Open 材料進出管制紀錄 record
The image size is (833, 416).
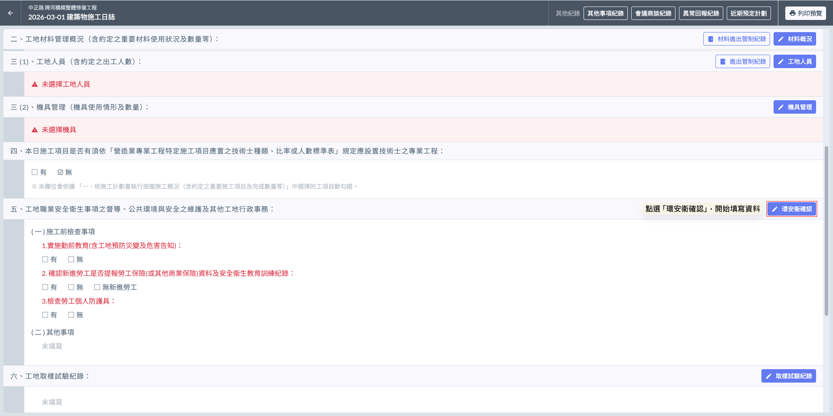tap(736, 39)
